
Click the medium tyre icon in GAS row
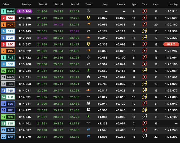tap(145, 31)
